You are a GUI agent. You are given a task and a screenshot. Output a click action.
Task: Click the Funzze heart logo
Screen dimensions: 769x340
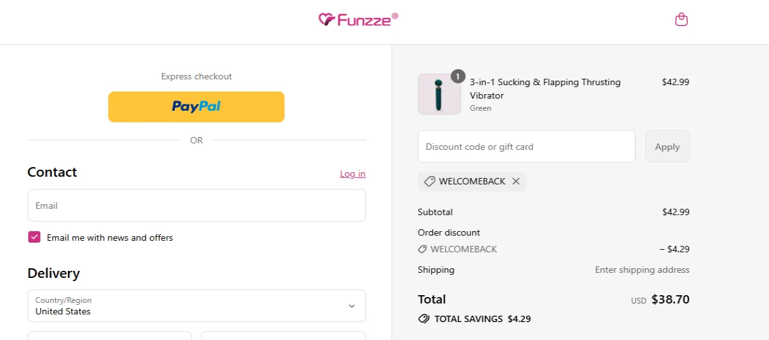pos(327,20)
